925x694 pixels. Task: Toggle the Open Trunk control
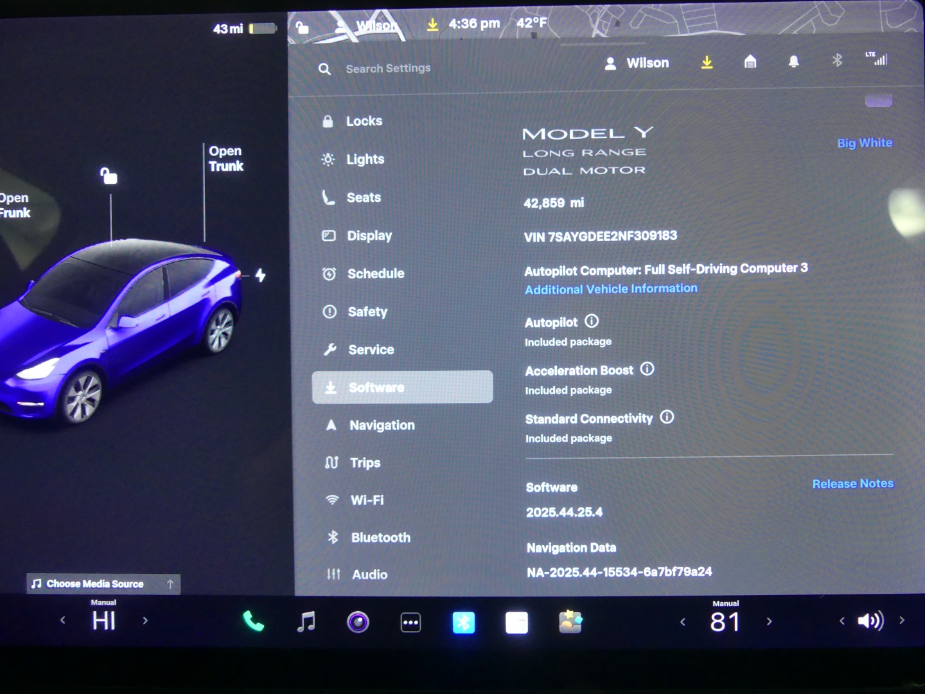[x=225, y=159]
